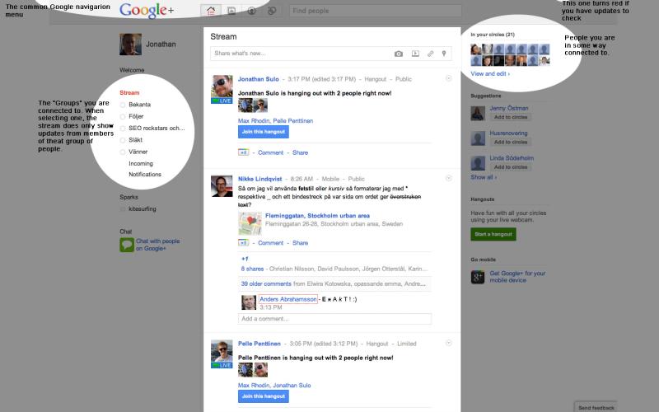Click the location pin icon in share box
The height and width of the screenshot is (412, 659).
click(444, 54)
